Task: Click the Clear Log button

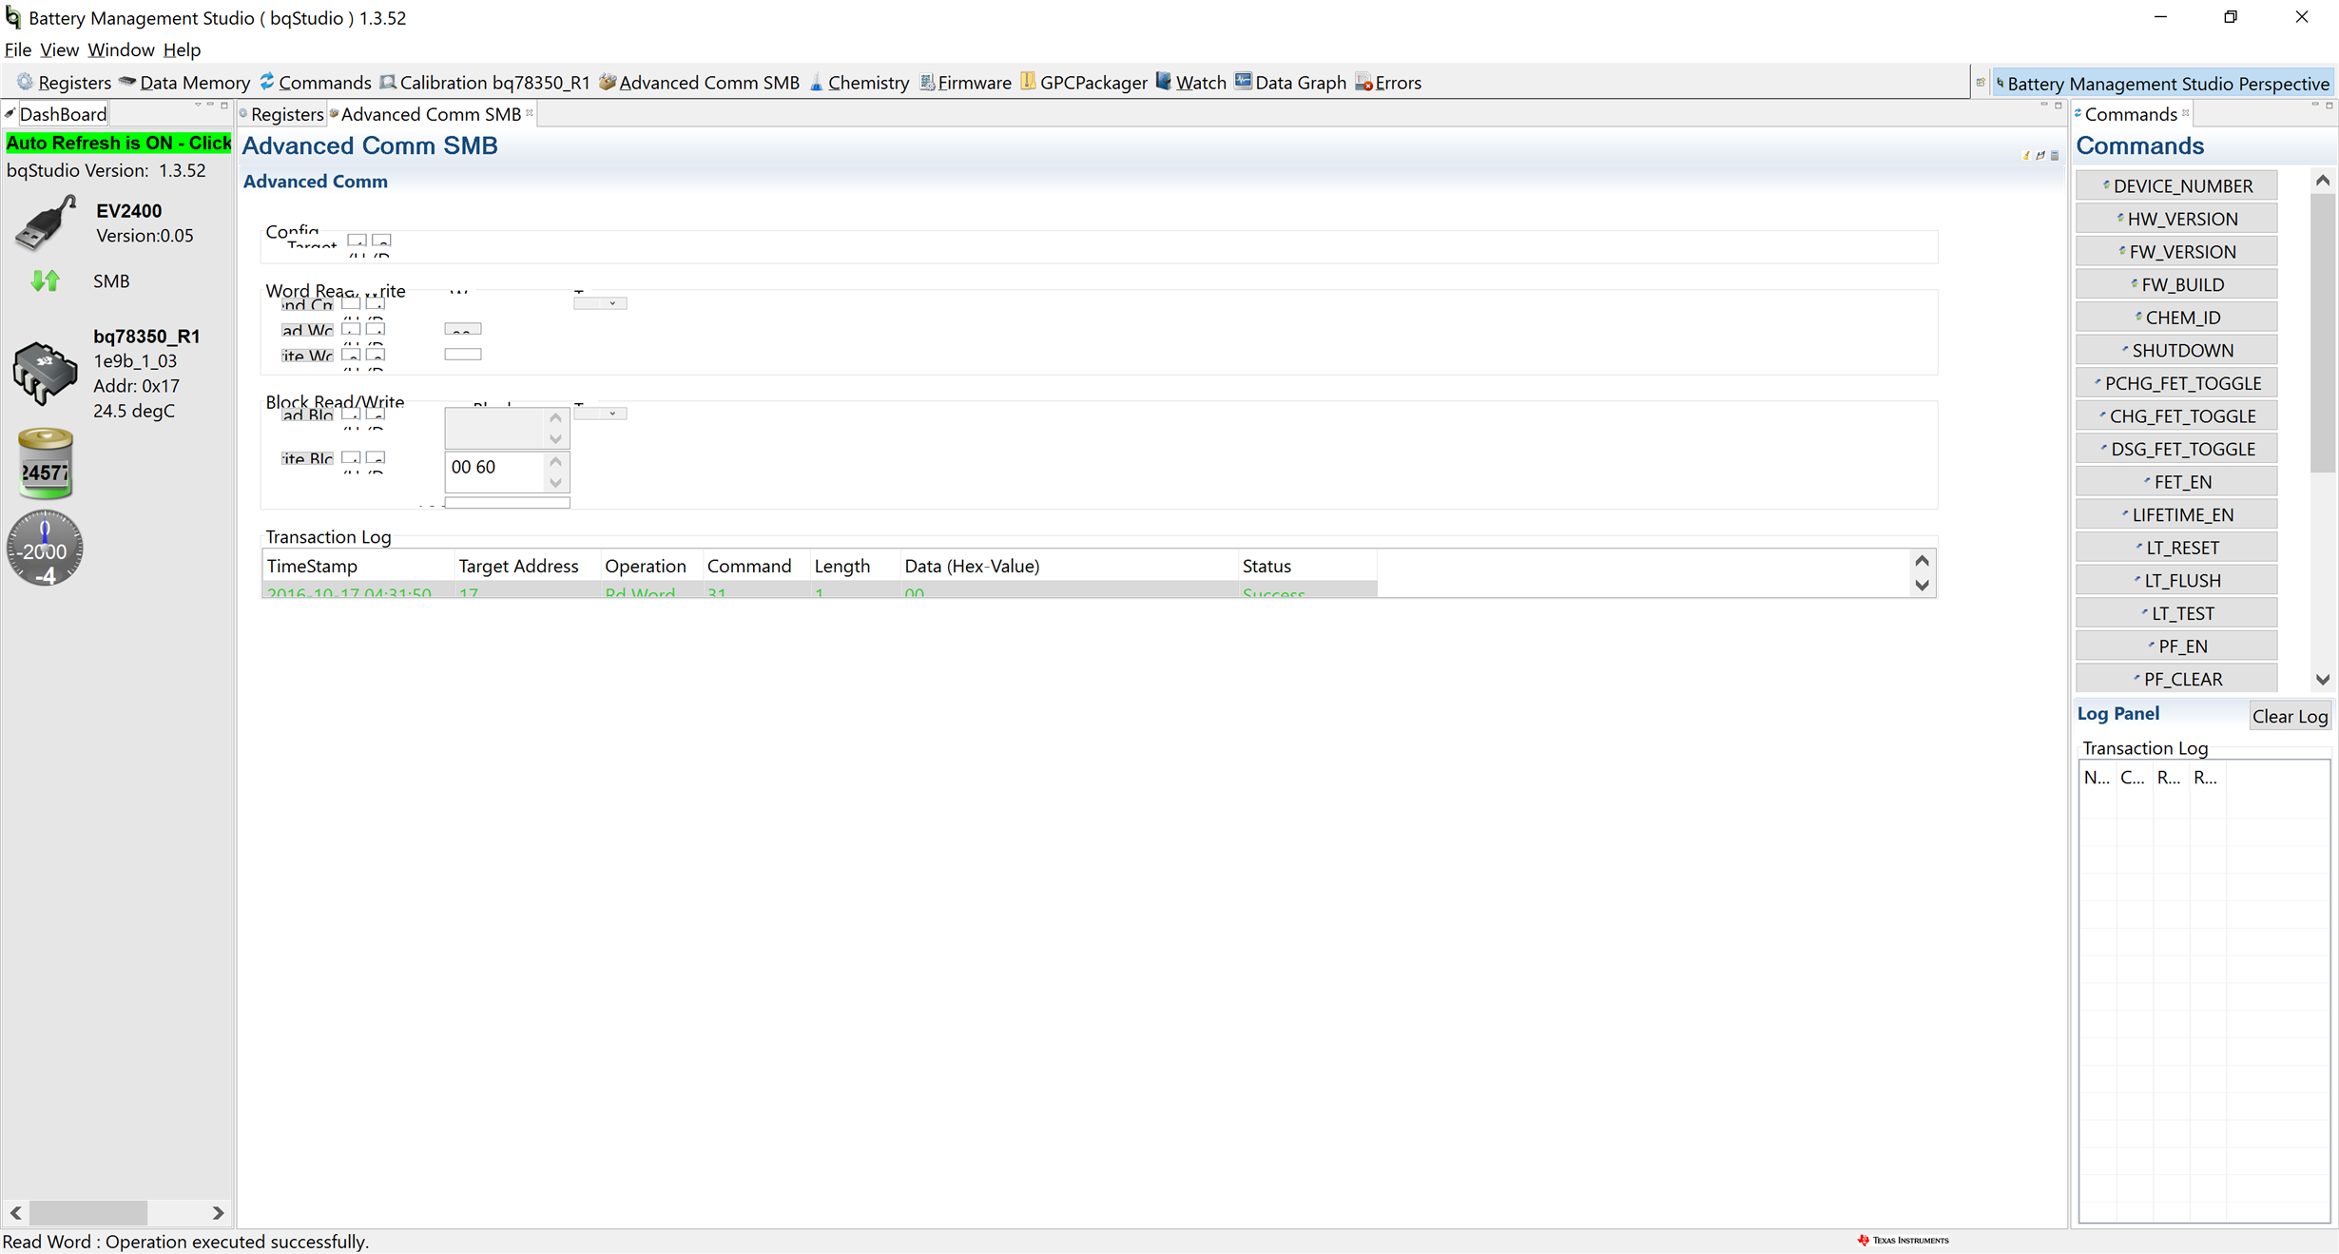Action: (x=2290, y=717)
